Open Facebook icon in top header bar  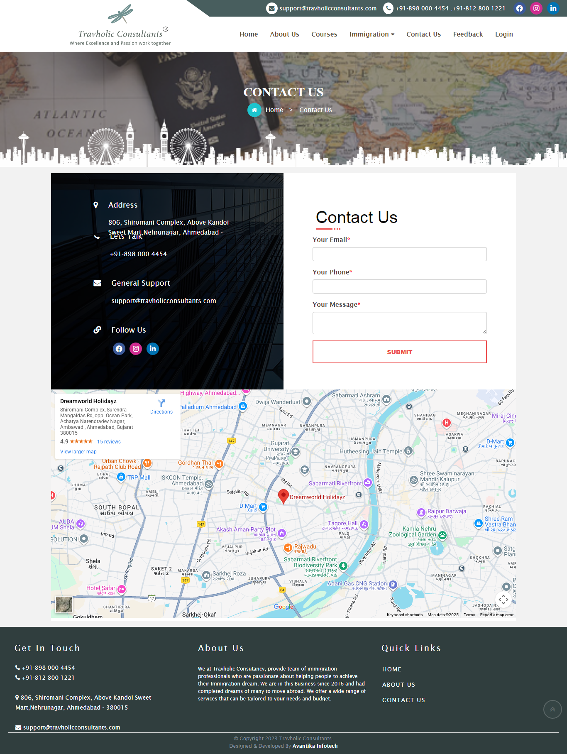[x=519, y=8]
